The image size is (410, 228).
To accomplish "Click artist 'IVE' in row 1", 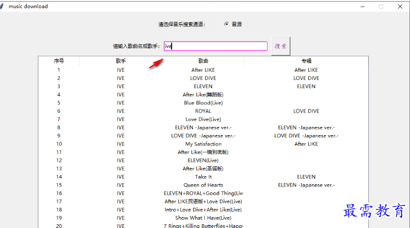I will [121, 70].
